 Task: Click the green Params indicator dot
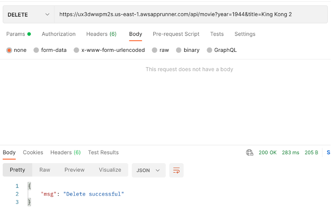29,34
